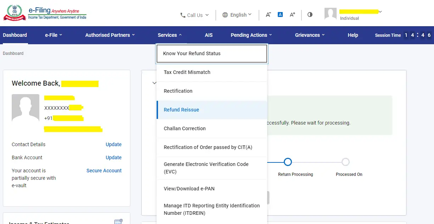Select the default font size icon
434x224 pixels.
280,15
